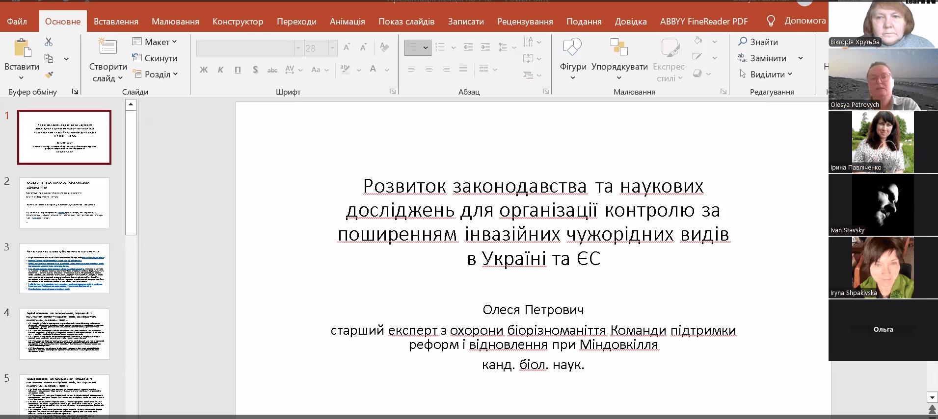Select slide 3 thumbnail in panel
Screen dimensions: 938x419
pos(64,268)
